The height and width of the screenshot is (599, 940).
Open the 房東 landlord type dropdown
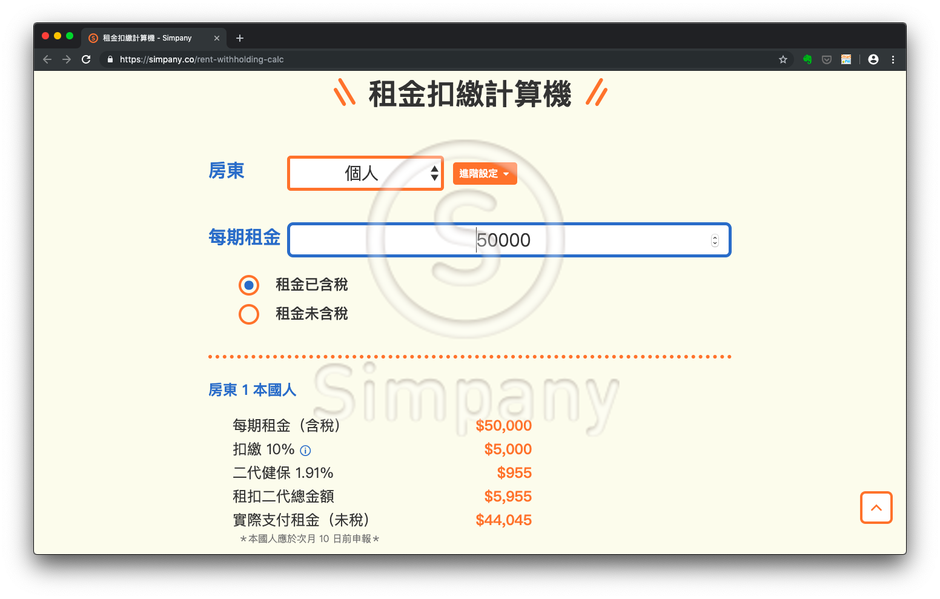[365, 173]
